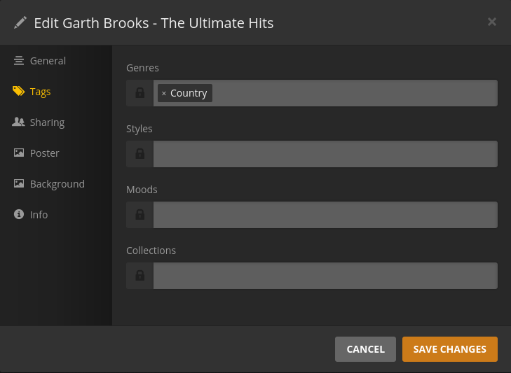This screenshot has width=511, height=373.
Task: Focus the Styles input field
Action: coord(325,154)
